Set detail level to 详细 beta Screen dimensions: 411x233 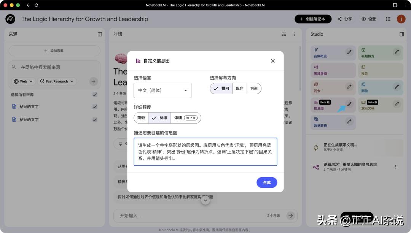(185, 118)
